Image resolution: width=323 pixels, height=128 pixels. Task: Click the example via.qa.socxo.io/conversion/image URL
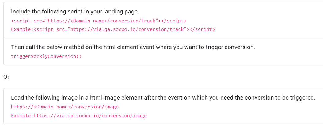click(x=90, y=116)
